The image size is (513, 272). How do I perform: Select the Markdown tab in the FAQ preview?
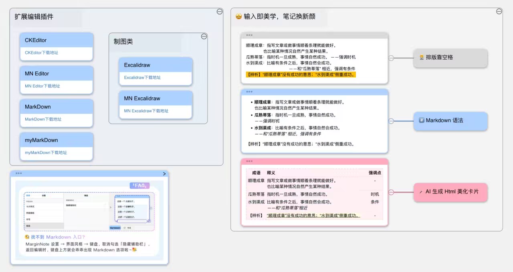pos(115,228)
